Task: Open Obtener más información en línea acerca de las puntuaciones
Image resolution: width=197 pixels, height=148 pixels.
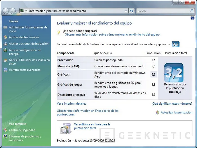Action: [x=88, y=112]
